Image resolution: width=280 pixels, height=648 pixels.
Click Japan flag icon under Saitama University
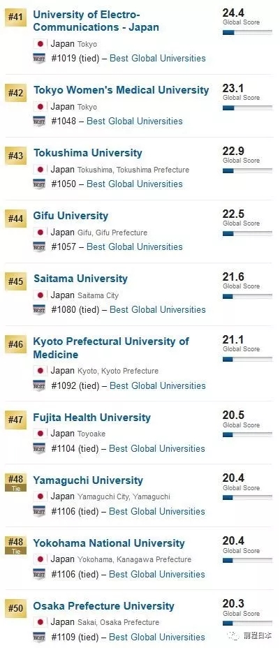pyautogui.click(x=40, y=295)
